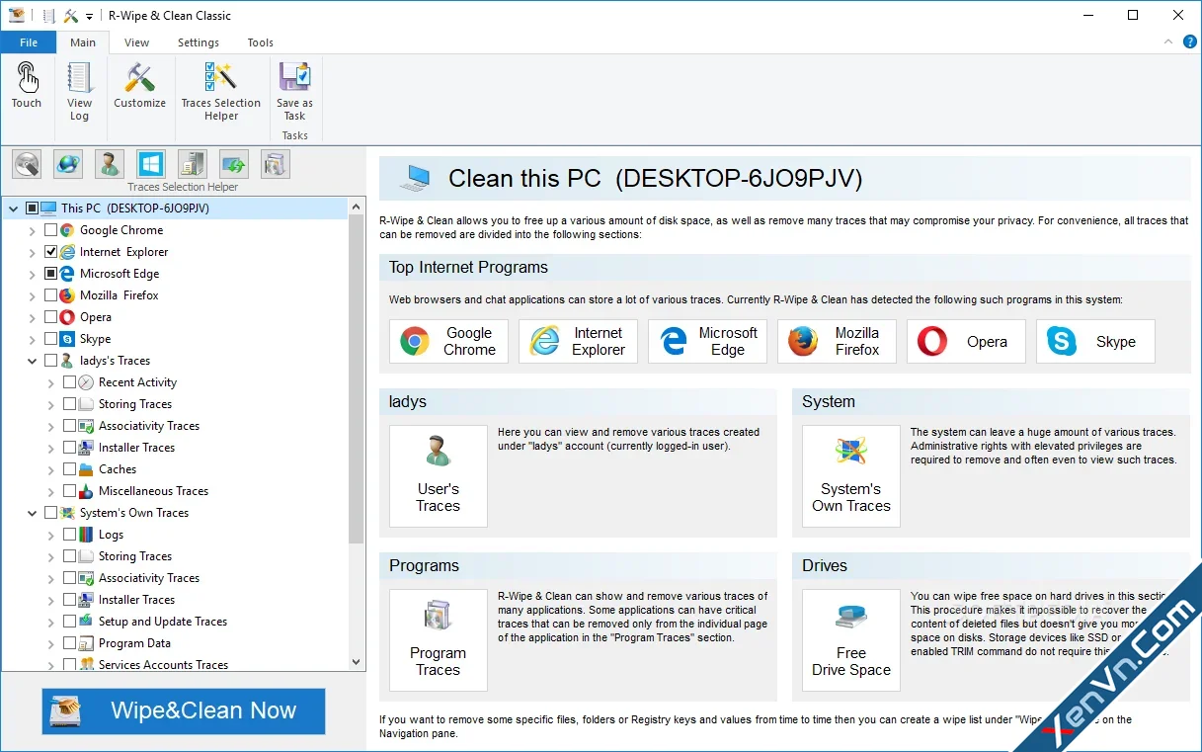Collapse the ribbon with the caret
This screenshot has height=752, width=1202.
point(1169,42)
